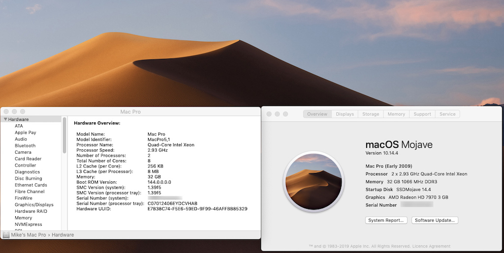Open the Storage tab
The height and width of the screenshot is (253, 504).
(x=371, y=114)
